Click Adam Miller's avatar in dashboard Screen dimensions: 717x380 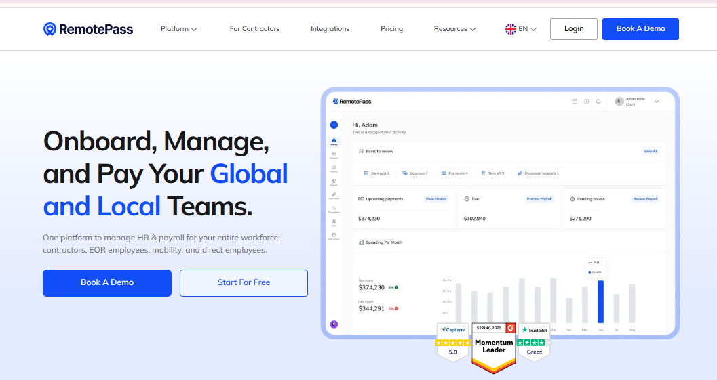pos(619,102)
